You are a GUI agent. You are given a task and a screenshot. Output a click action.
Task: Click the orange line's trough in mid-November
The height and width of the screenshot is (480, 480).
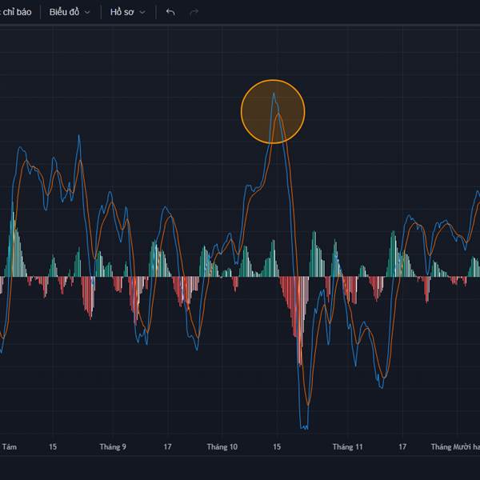click(385, 376)
